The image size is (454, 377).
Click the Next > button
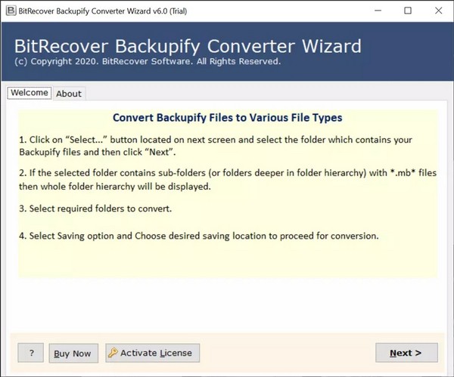(x=406, y=353)
